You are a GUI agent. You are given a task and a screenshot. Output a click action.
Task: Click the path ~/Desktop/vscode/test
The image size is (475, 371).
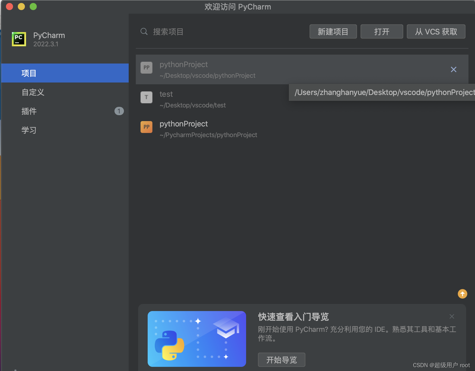coord(193,105)
